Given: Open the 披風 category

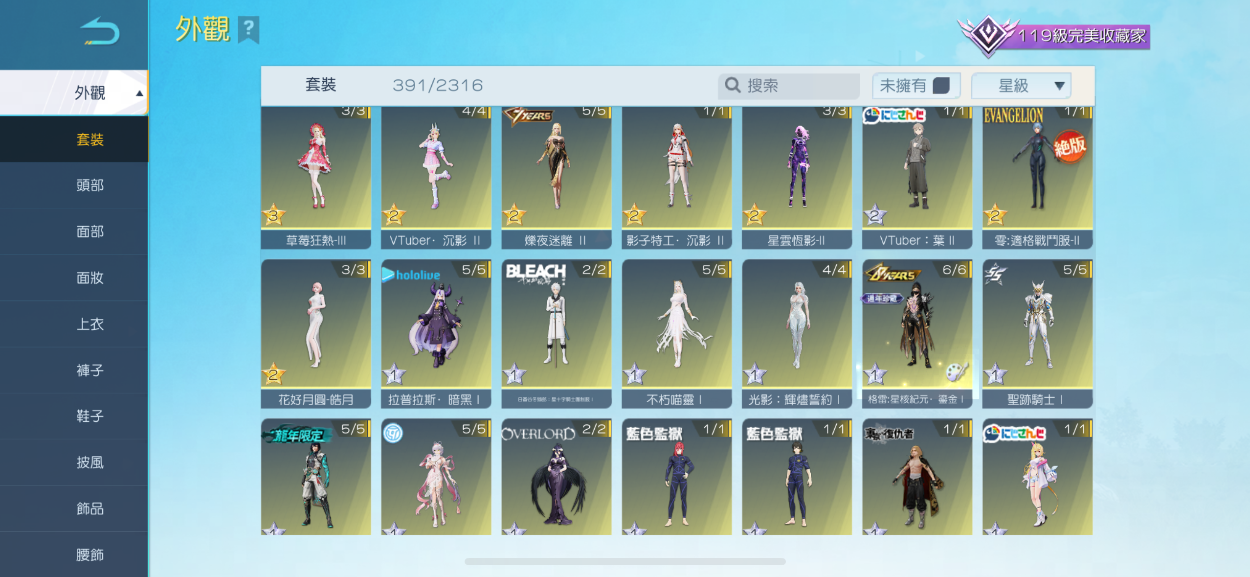Looking at the screenshot, I should [x=74, y=462].
